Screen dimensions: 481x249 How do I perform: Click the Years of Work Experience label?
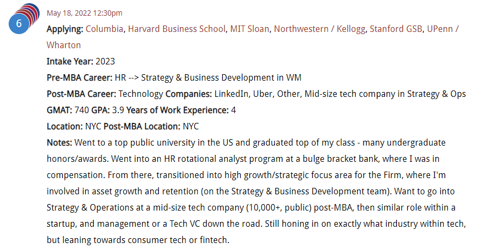coord(178,110)
